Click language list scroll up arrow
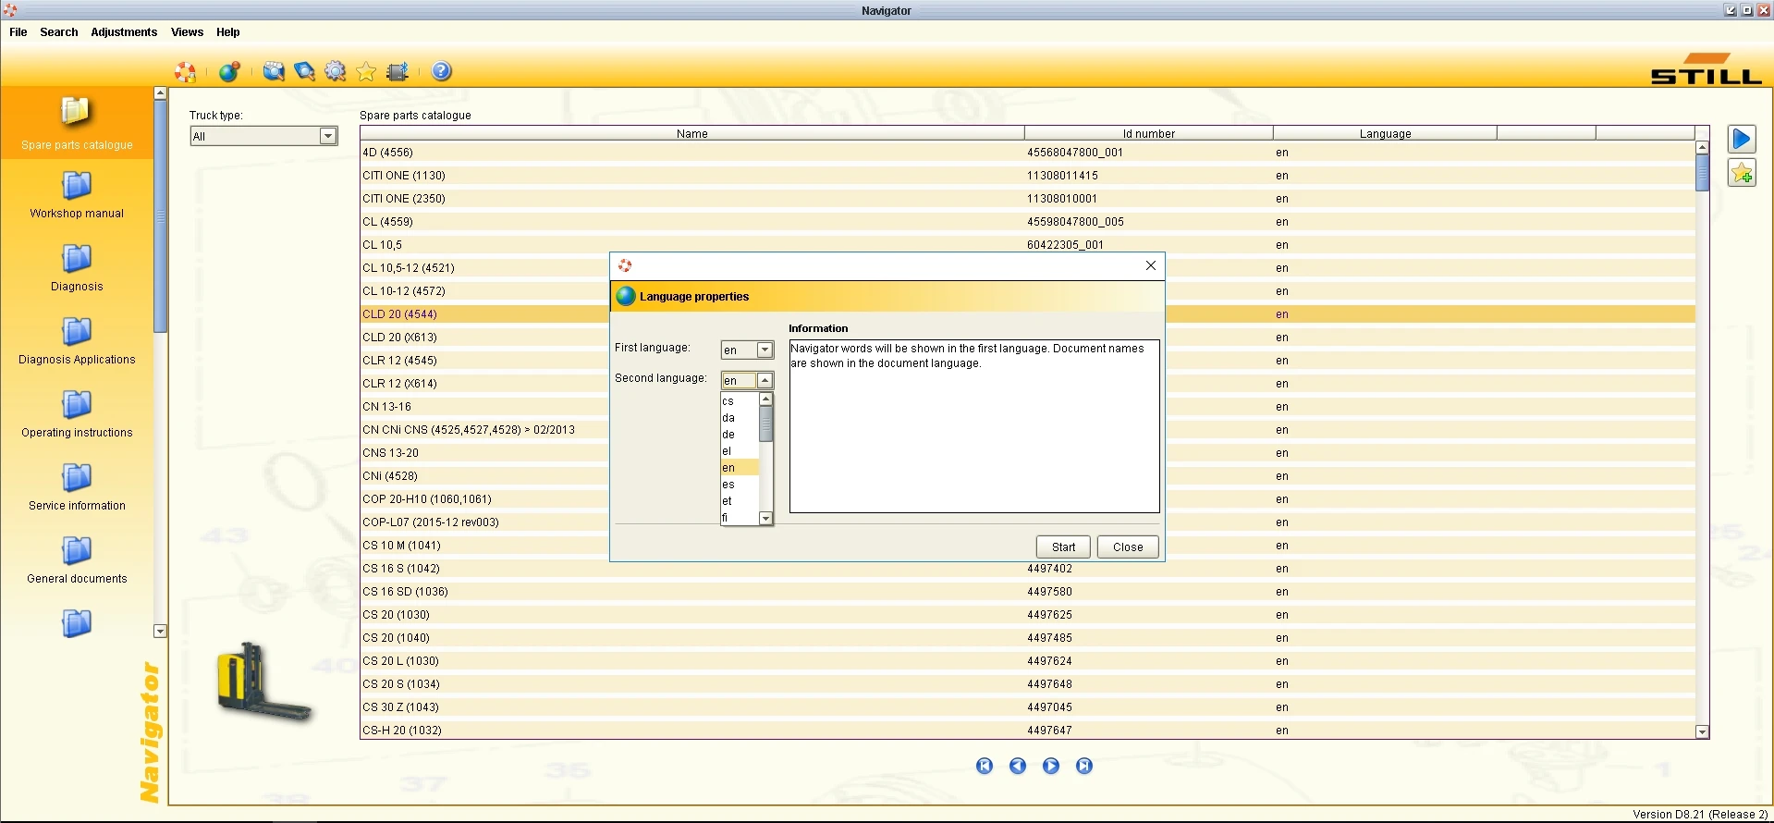This screenshot has height=823, width=1774. pyautogui.click(x=765, y=399)
